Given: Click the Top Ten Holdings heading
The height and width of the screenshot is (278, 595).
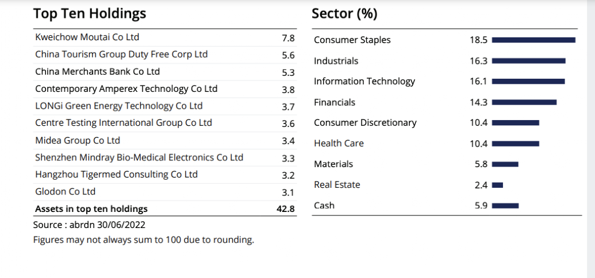Looking at the screenshot, I should point(90,14).
